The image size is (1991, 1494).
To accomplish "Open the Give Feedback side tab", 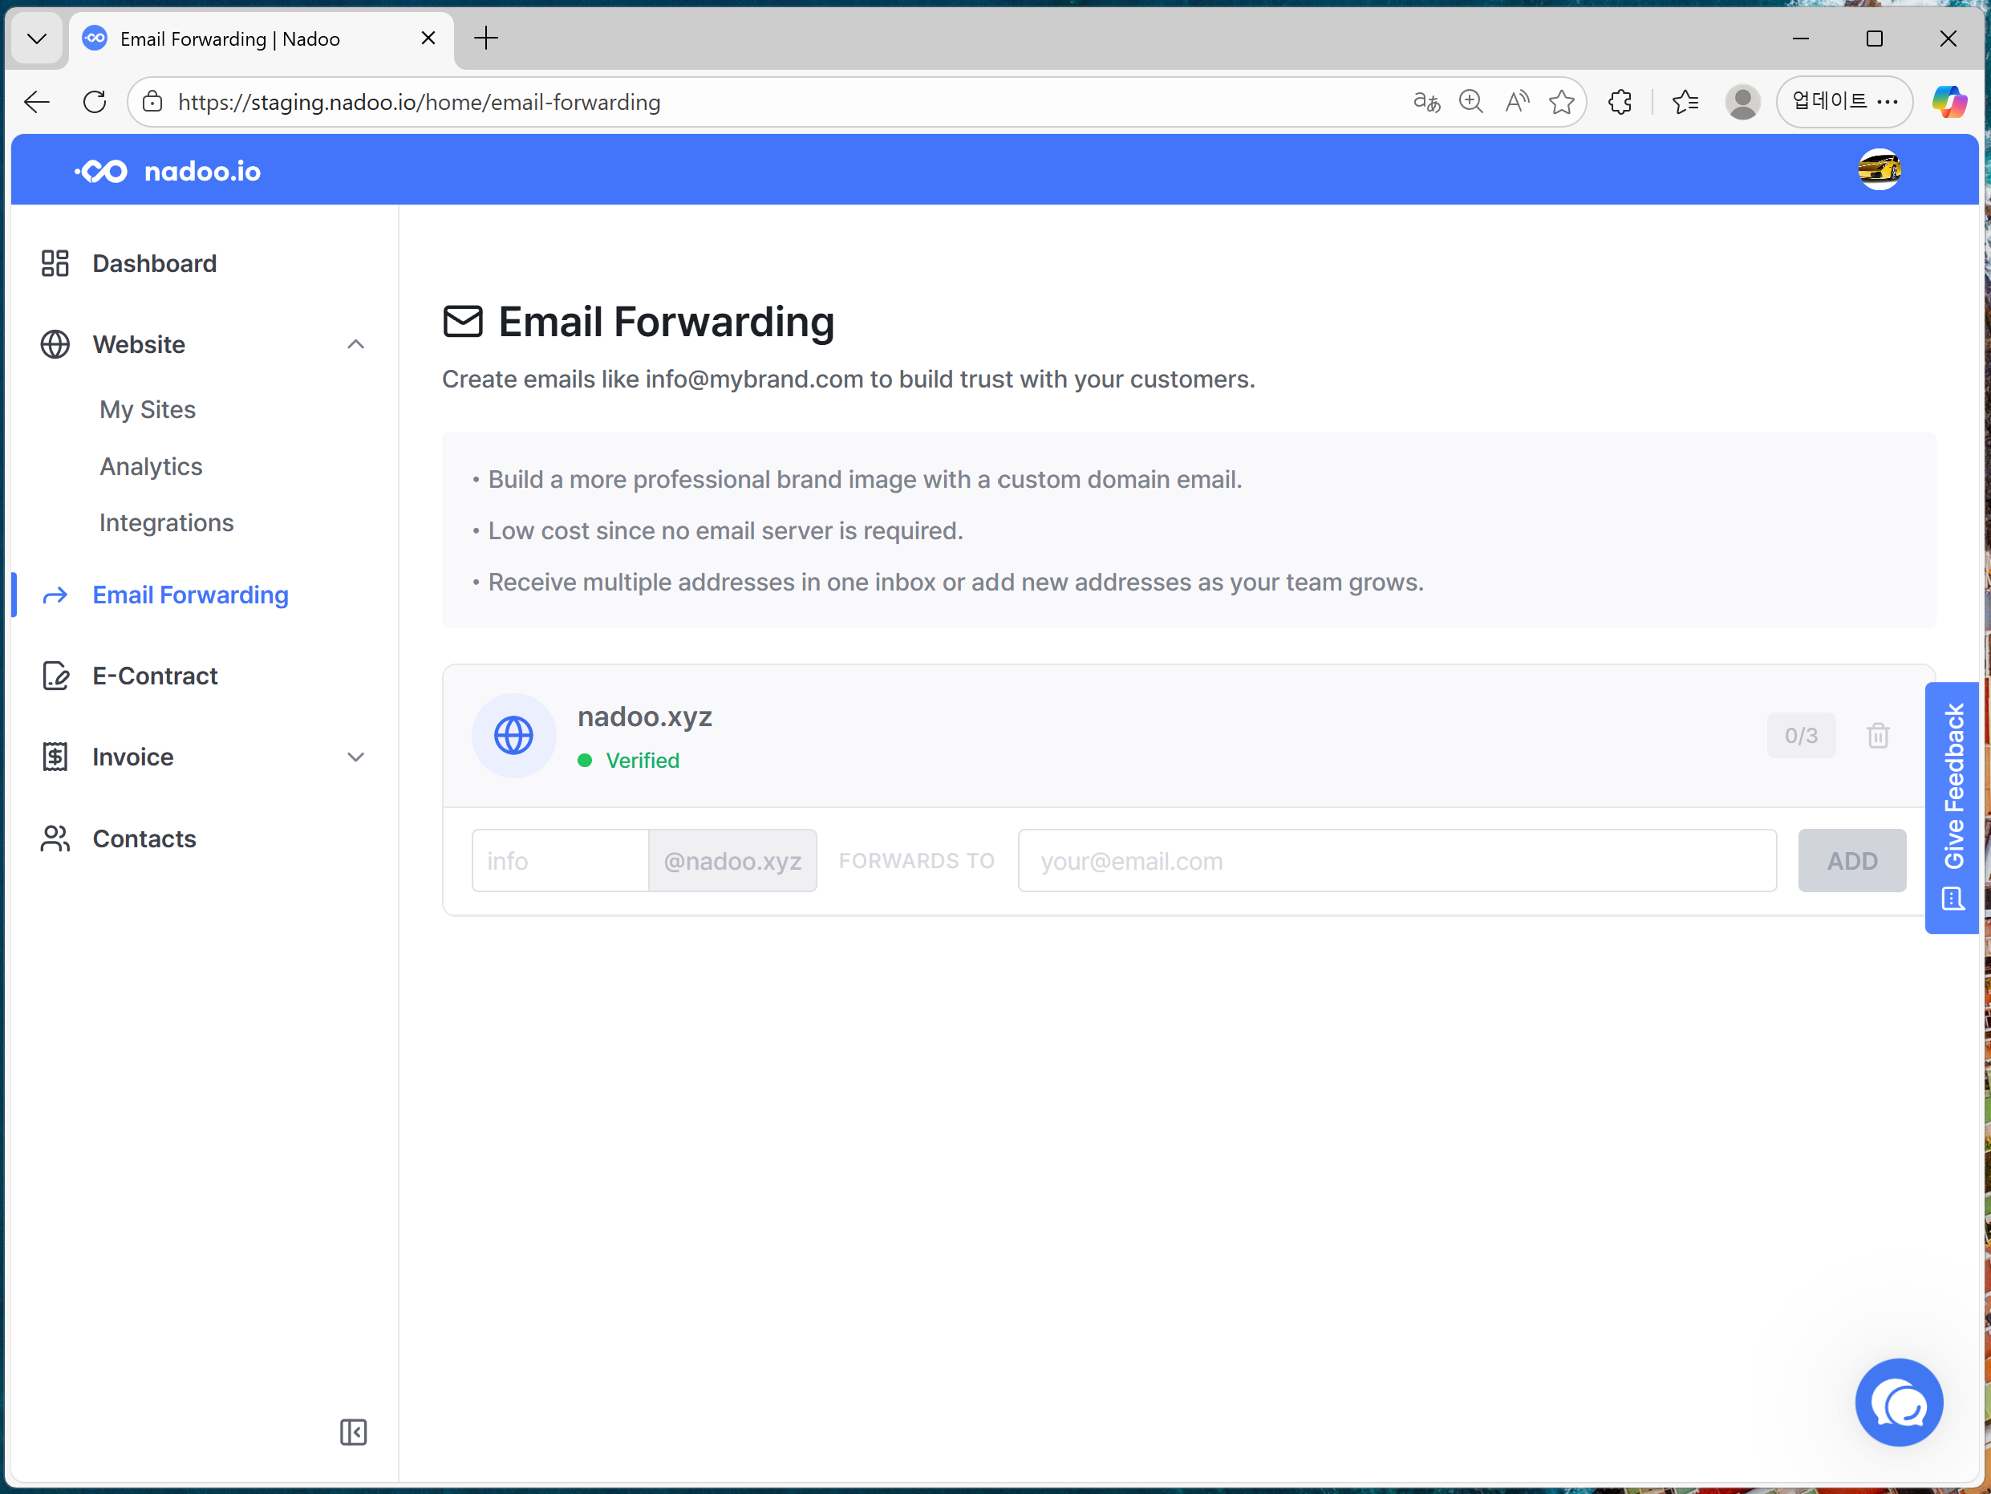I will point(1952,807).
